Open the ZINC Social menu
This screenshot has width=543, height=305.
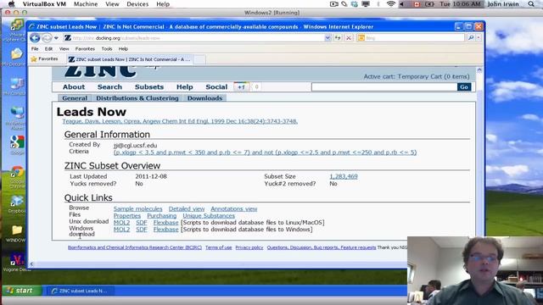[x=216, y=86]
